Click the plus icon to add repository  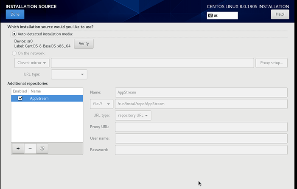[x=18, y=148]
